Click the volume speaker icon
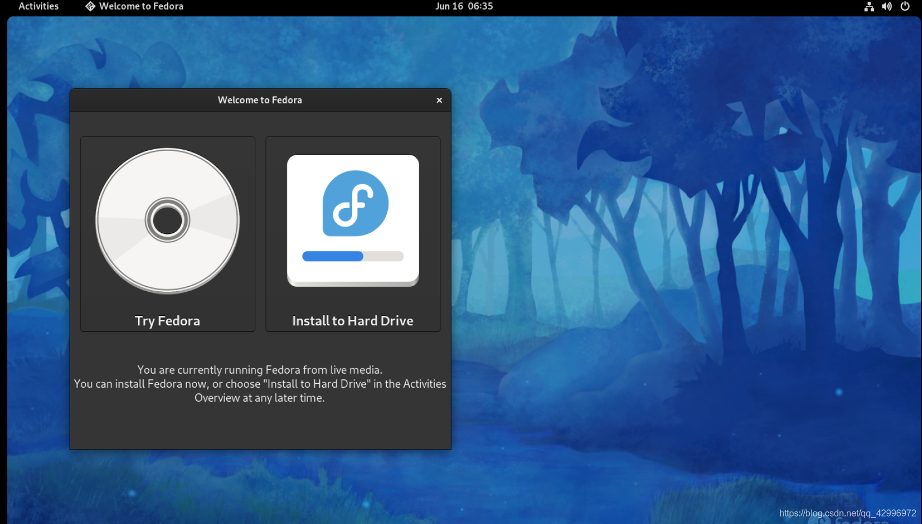The width and height of the screenshot is (922, 524). click(x=887, y=6)
